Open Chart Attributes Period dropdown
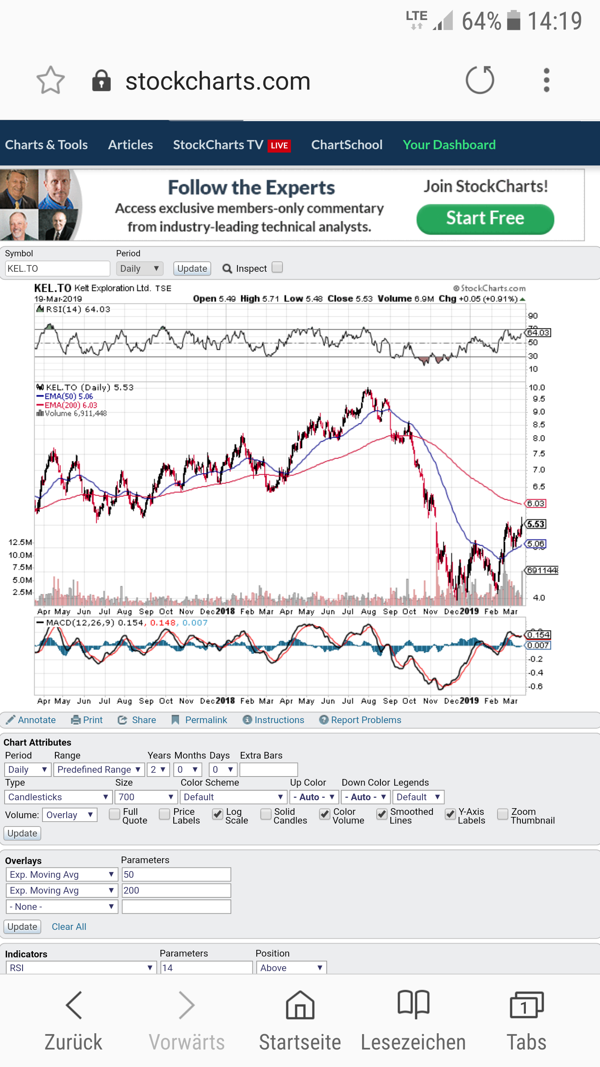This screenshot has height=1067, width=600. 27,769
